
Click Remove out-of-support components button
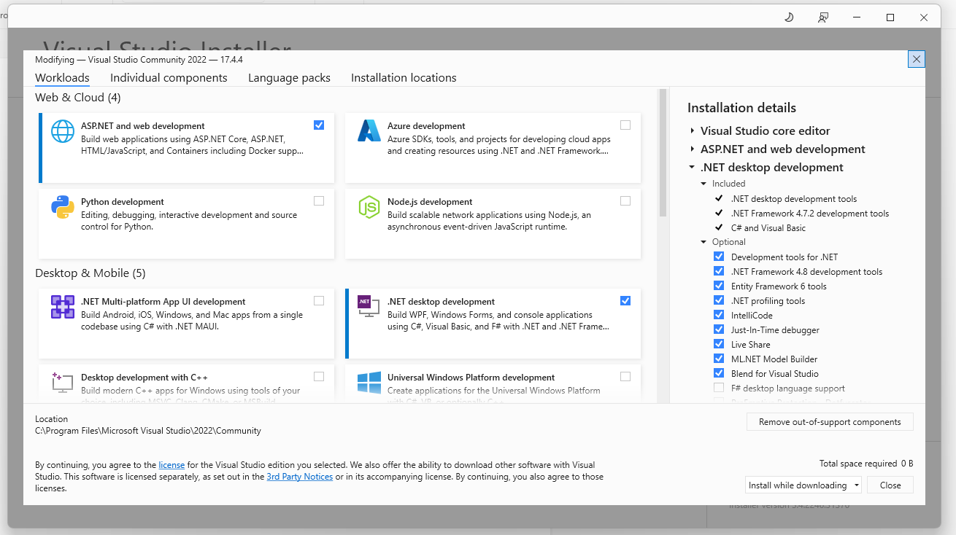tap(830, 422)
